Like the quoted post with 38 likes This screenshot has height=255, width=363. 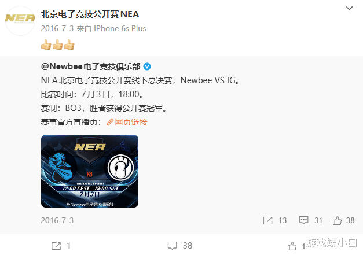tap(337, 220)
